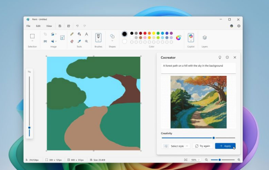This screenshot has height=170, width=269.
Task: Click the Save icon in title bar
Action: pyautogui.click(x=60, y=26)
